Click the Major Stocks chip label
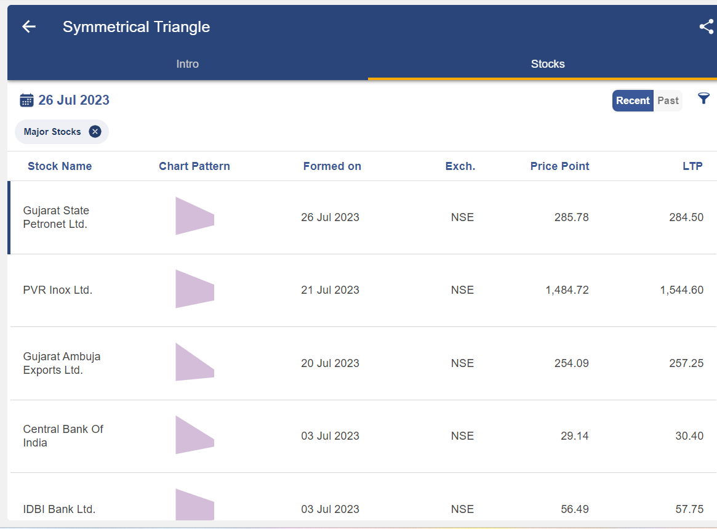 point(52,132)
